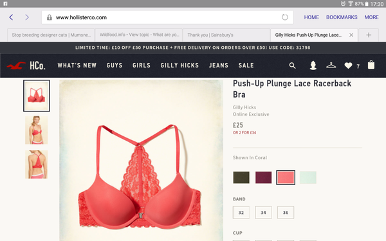The width and height of the screenshot is (386, 241).
Task: Click the padlock icon in address bar
Action: click(x=50, y=17)
